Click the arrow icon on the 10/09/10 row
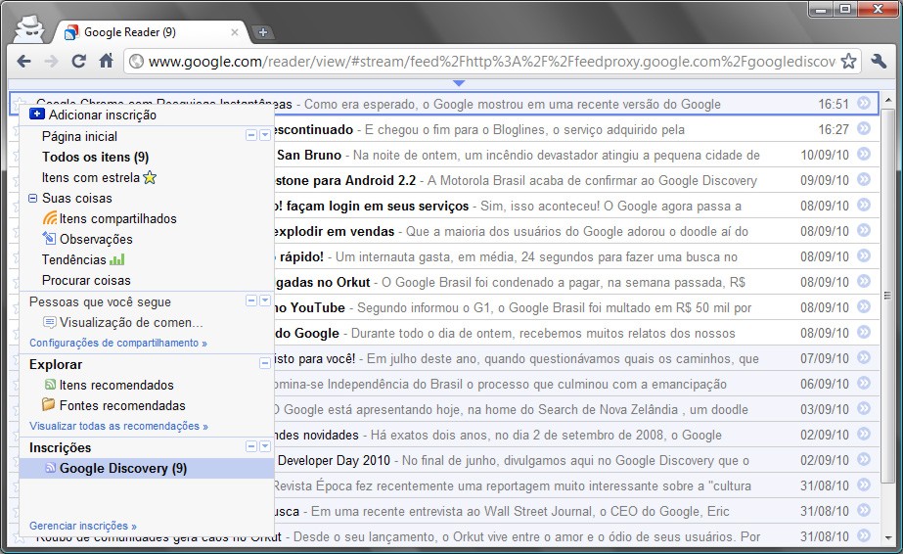 tap(863, 154)
